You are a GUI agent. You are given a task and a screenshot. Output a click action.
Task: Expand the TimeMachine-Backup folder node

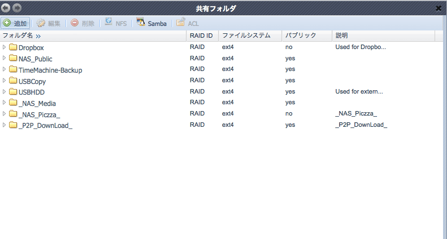(4, 69)
